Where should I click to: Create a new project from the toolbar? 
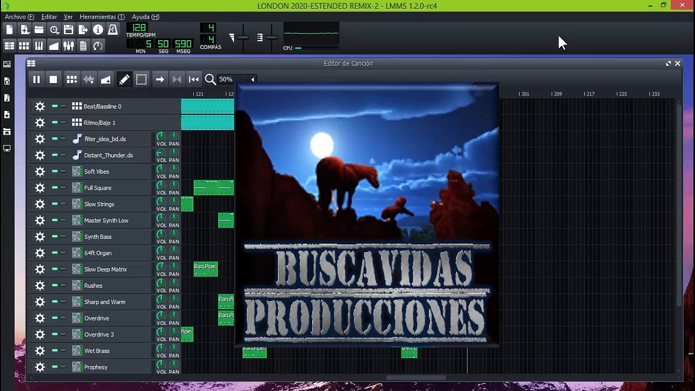pos(9,30)
